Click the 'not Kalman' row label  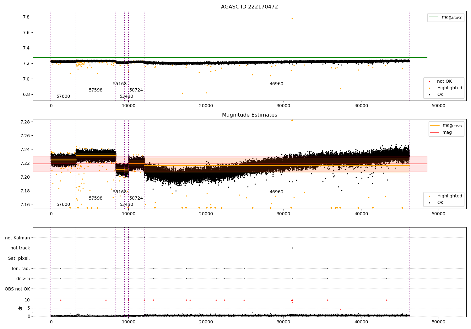pos(18,238)
